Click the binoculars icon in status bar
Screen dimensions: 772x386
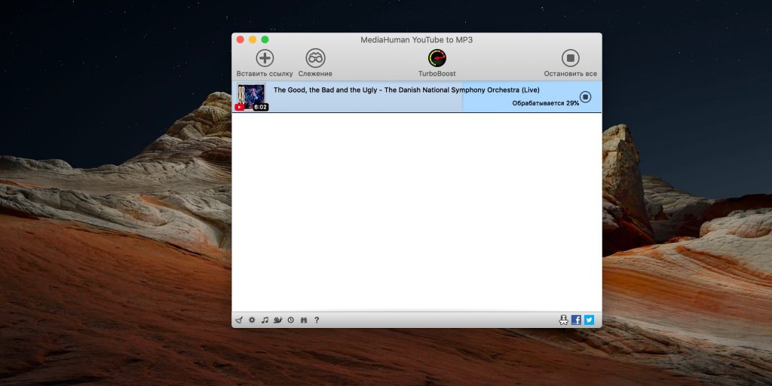(304, 320)
